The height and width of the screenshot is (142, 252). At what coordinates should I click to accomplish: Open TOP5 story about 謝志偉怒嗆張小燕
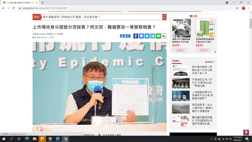point(202,70)
